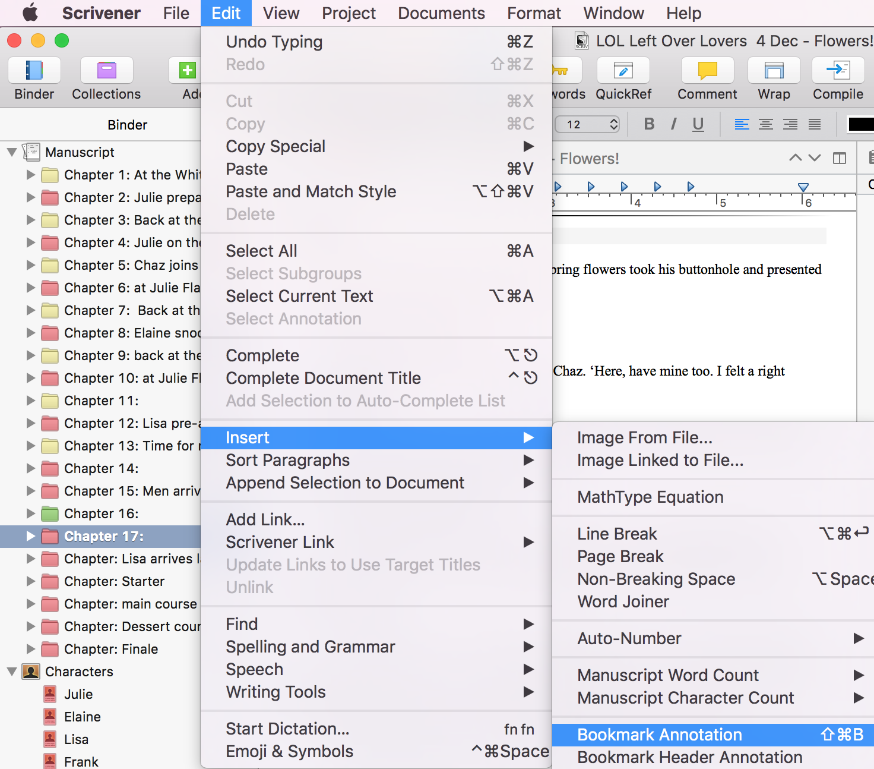Go to previous document with up arrow
This screenshot has height=769, width=874.
coord(796,158)
